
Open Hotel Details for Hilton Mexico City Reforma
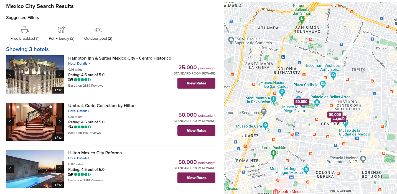coord(79,158)
